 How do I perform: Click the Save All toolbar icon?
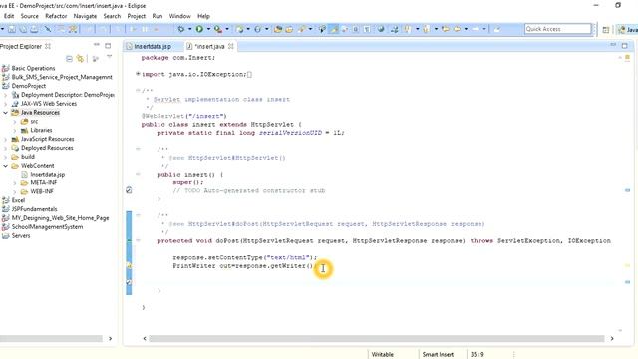[x=23, y=29]
